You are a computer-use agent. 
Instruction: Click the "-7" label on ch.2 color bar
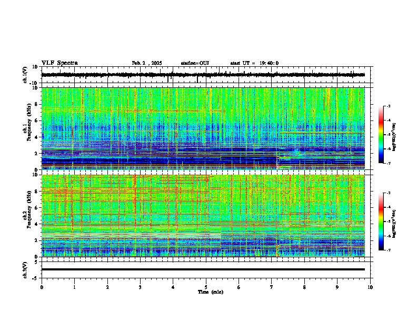point(389,250)
